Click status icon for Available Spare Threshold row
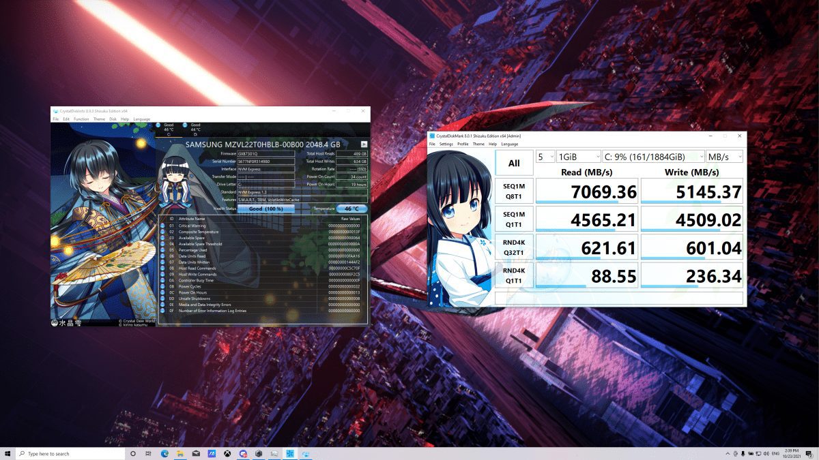This screenshot has height=460, width=819. coord(162,244)
